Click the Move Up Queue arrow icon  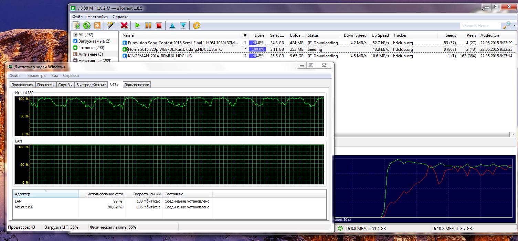172,25
